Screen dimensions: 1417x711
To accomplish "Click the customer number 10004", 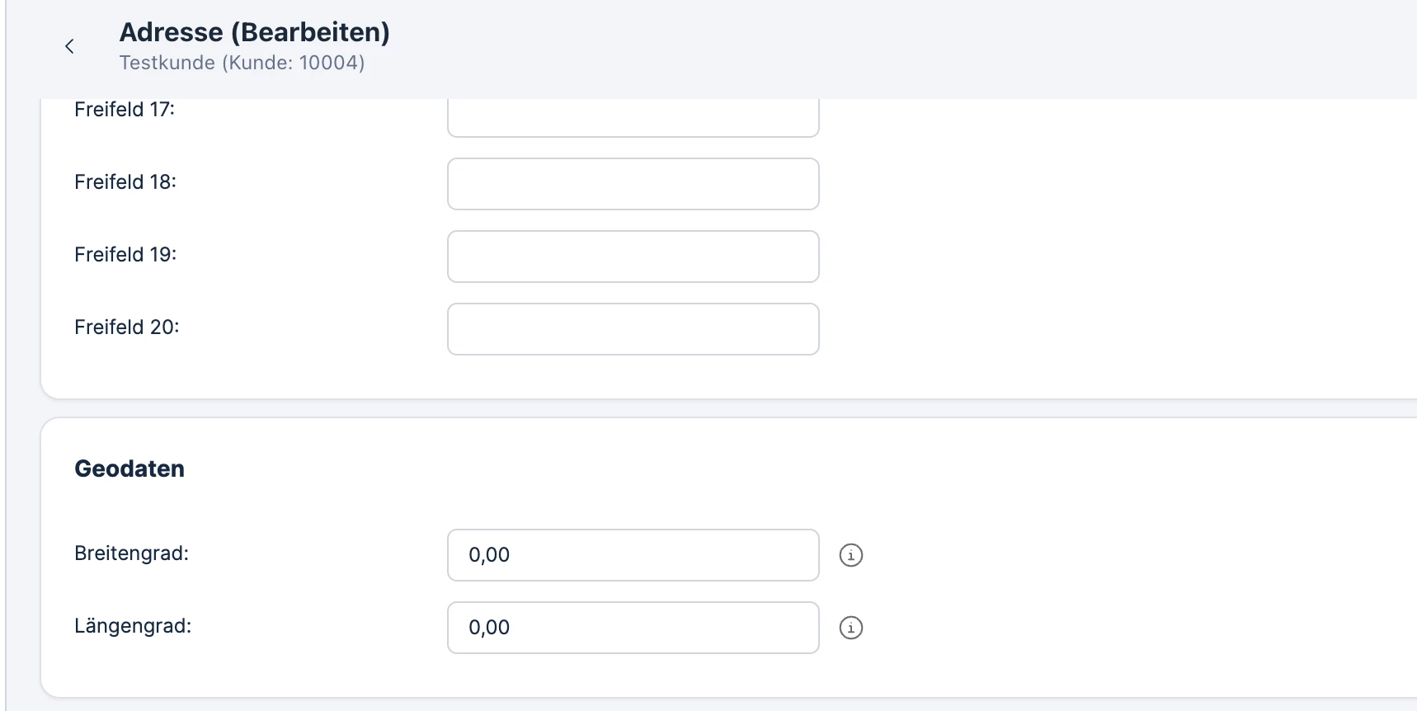I will point(328,63).
